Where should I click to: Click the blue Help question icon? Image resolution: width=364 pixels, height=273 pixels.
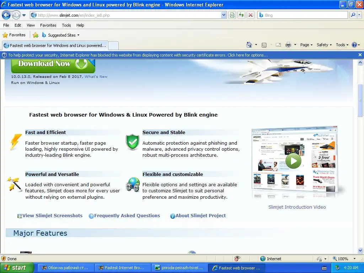click(354, 45)
